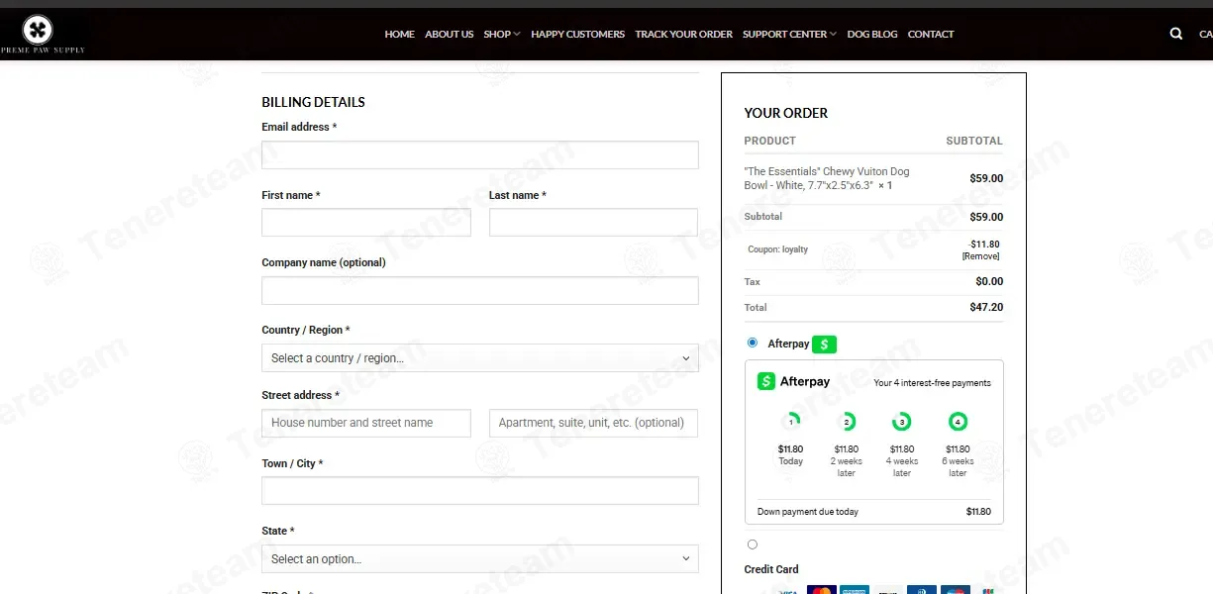The image size is (1213, 594).
Task: Click the green Afterpay dollar badge
Action: [x=824, y=345]
